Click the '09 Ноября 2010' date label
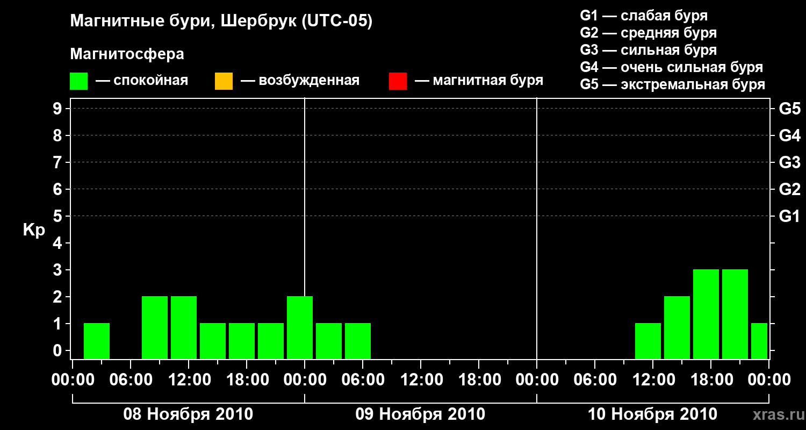 point(420,414)
